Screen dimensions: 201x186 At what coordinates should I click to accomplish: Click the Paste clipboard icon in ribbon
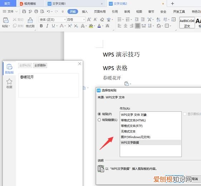[x=6, y=20]
